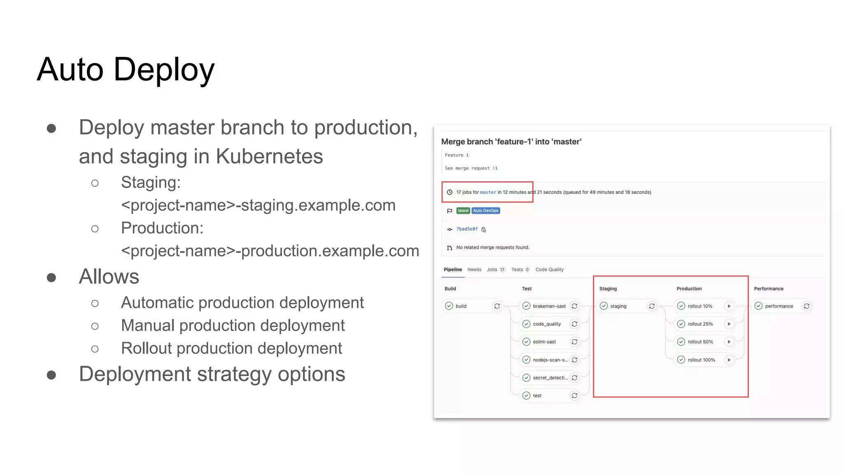The width and height of the screenshot is (843, 474).
Task: Switch to the Needs tab
Action: (x=474, y=270)
